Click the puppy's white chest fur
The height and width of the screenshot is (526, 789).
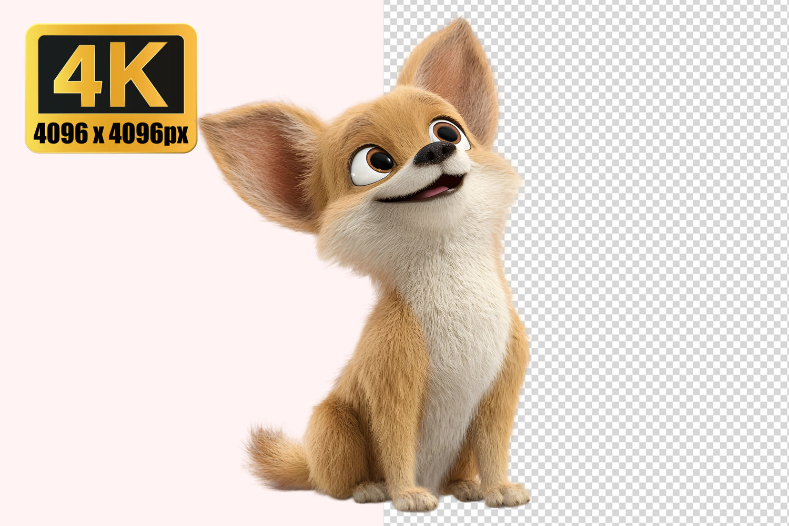pyautogui.click(x=463, y=326)
